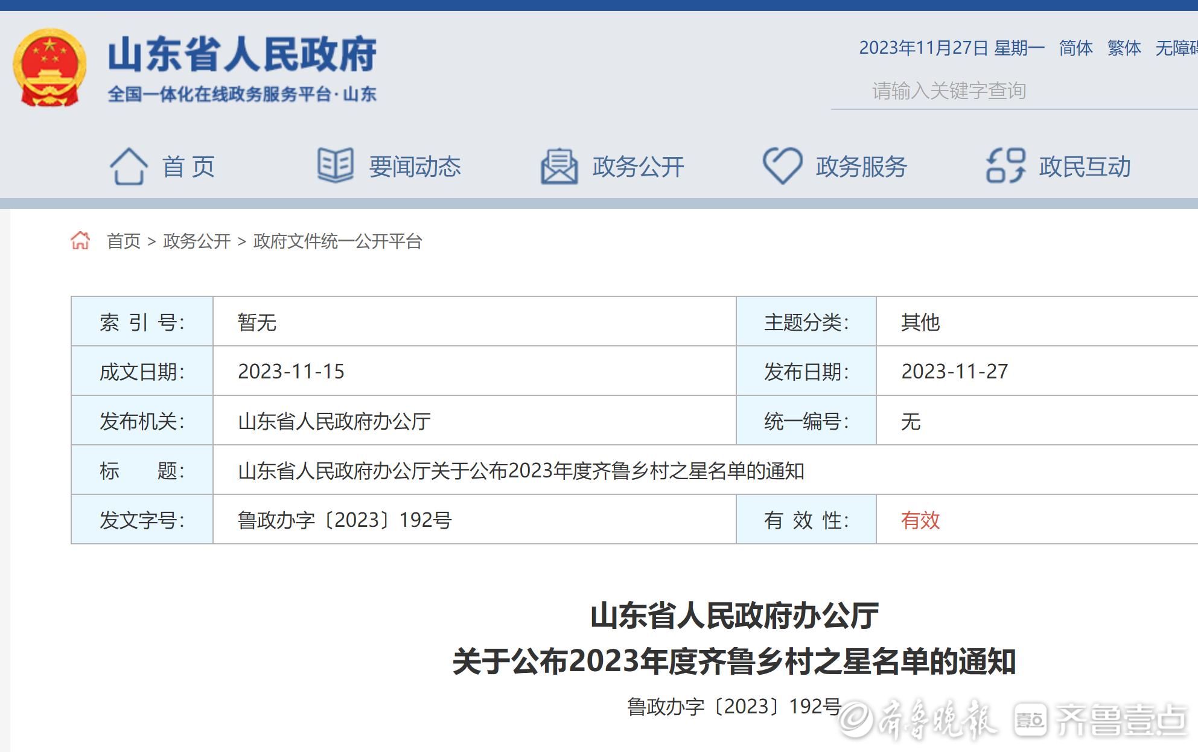Click 政务公开 breadcrumb link

click(x=197, y=241)
